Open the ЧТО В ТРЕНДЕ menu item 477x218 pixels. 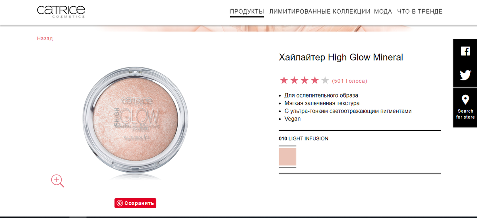tap(419, 12)
